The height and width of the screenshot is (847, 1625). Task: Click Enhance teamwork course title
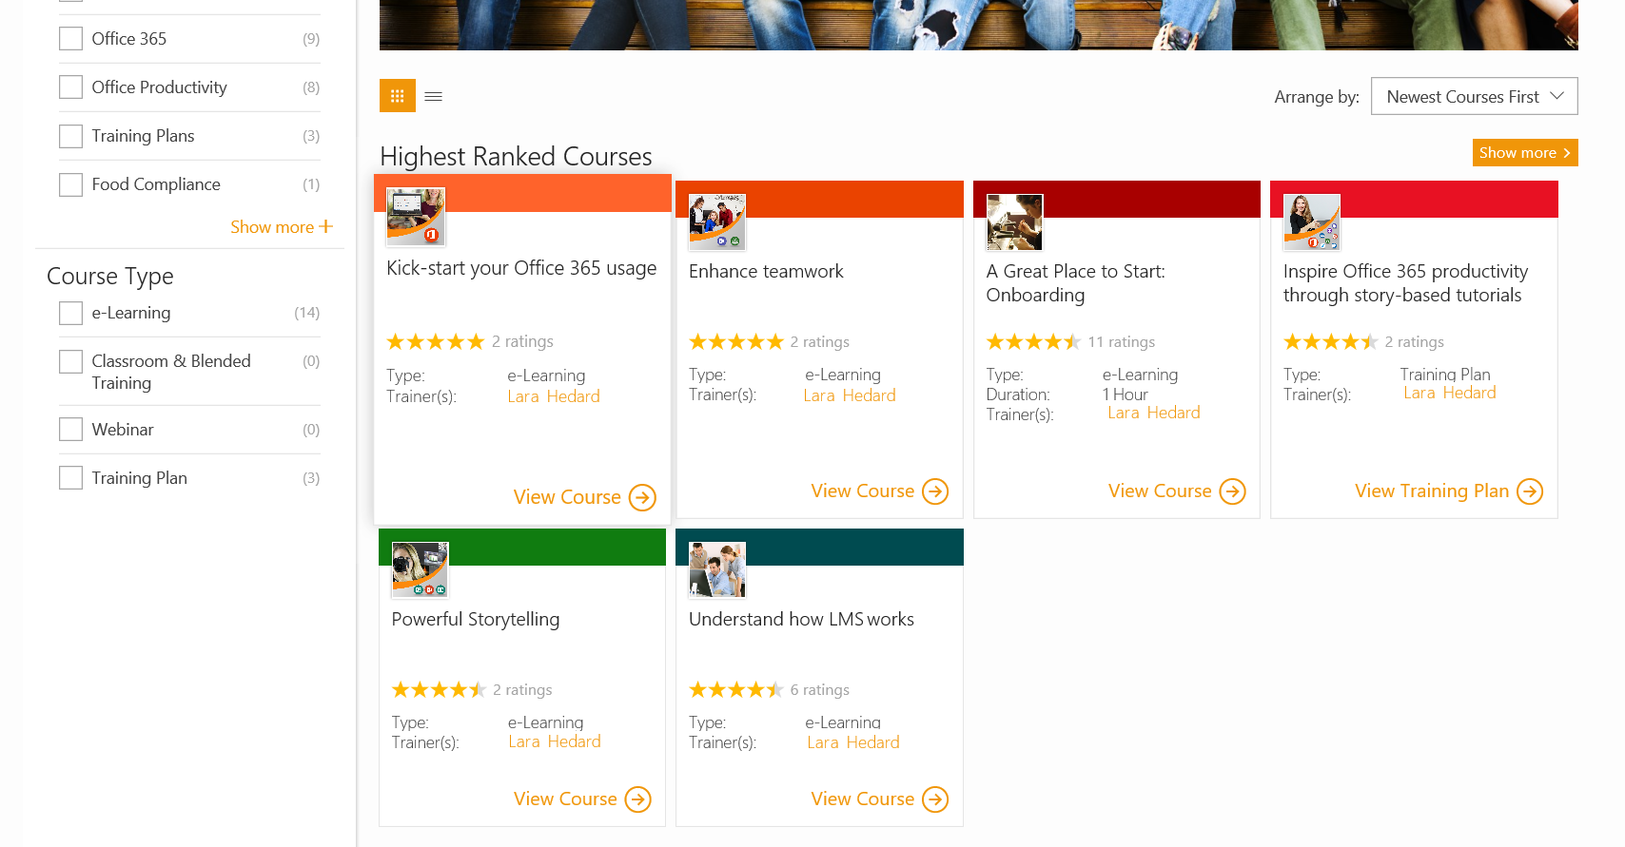[766, 272]
